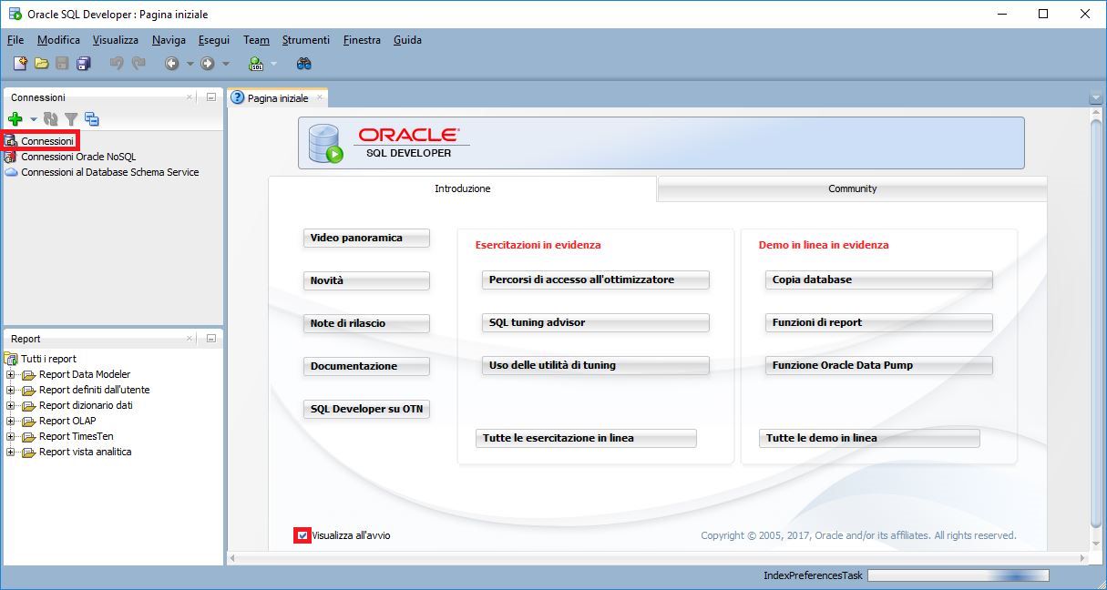Click SQL Developer su OTN button
Screen dimensions: 1107x590
(x=366, y=409)
